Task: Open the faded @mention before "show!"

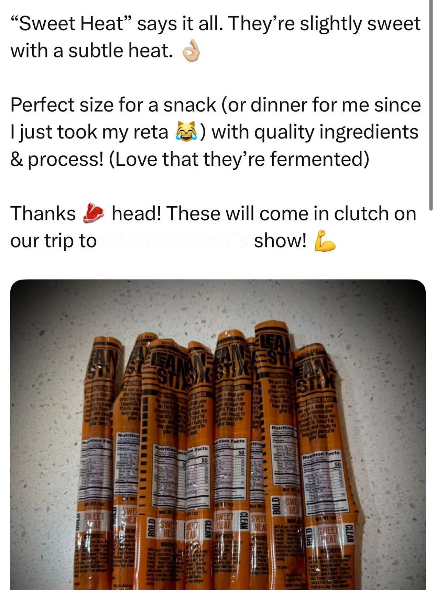Action: coord(175,241)
